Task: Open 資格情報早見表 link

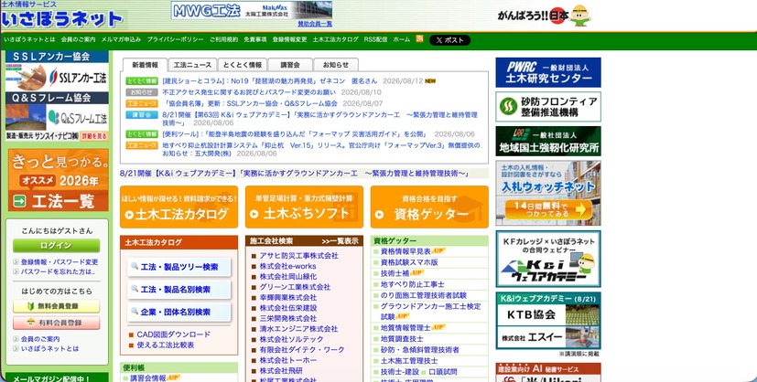Action: (x=406, y=251)
